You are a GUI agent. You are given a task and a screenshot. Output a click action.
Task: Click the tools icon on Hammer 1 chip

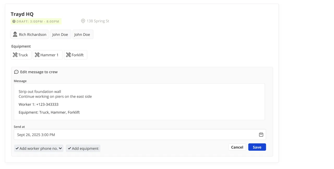(37, 55)
